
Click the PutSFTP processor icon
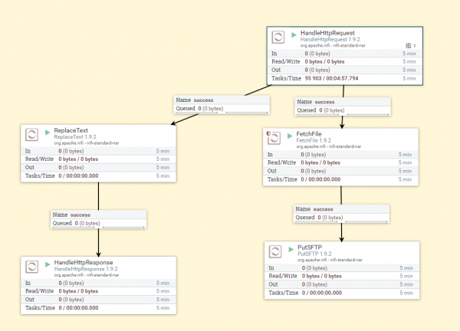276,250
